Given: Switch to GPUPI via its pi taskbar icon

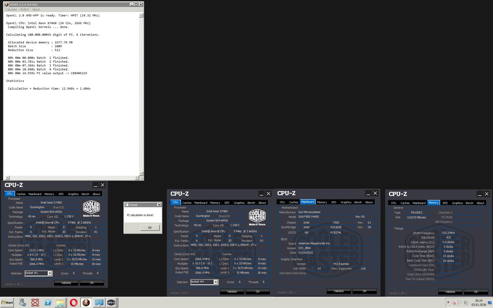Looking at the screenshot, I should point(86,303).
